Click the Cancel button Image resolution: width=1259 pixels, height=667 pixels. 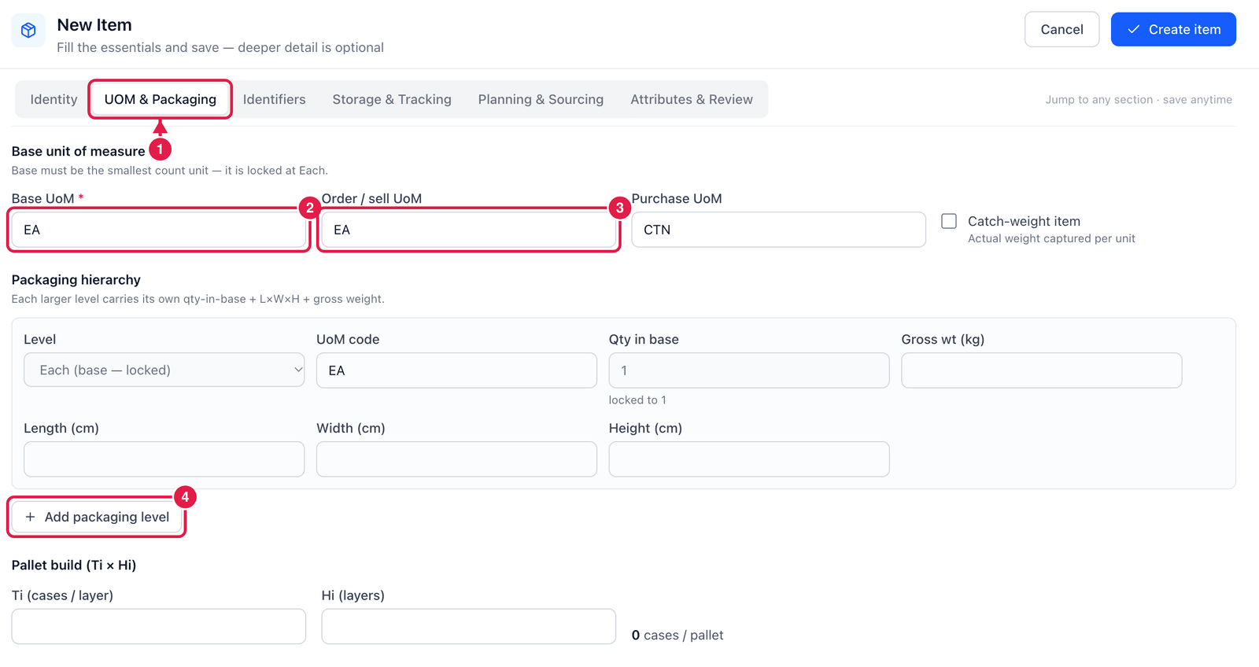tap(1061, 29)
